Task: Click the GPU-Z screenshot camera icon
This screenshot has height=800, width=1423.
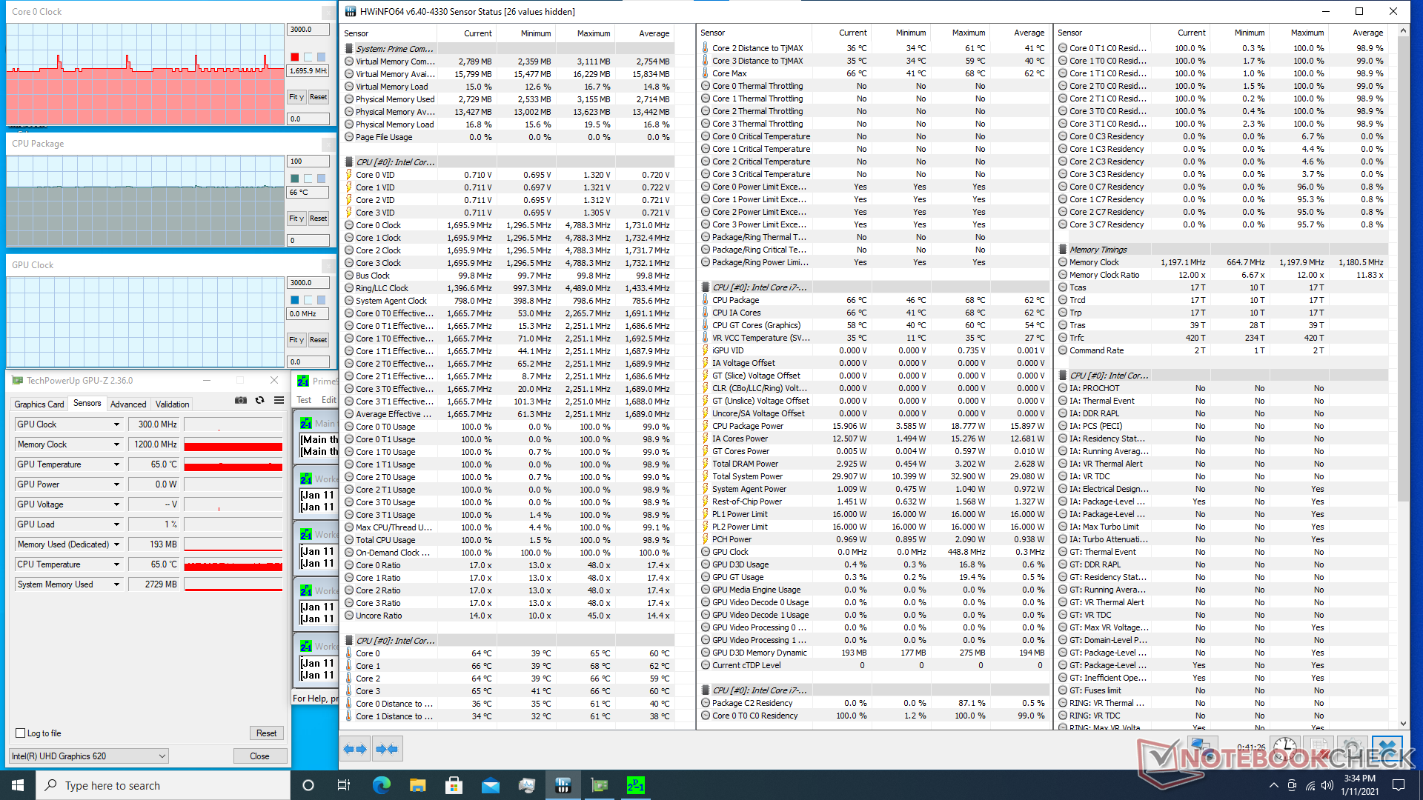Action: (241, 400)
